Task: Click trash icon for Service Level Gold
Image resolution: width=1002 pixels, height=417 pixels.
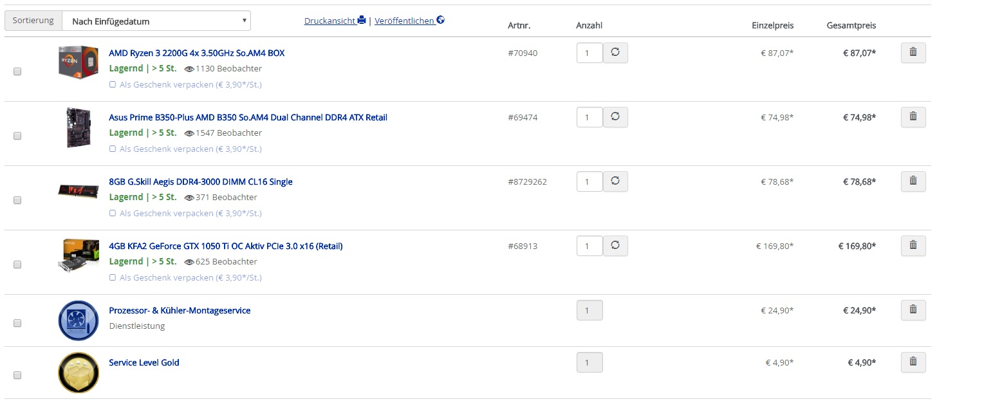Action: click(x=913, y=362)
